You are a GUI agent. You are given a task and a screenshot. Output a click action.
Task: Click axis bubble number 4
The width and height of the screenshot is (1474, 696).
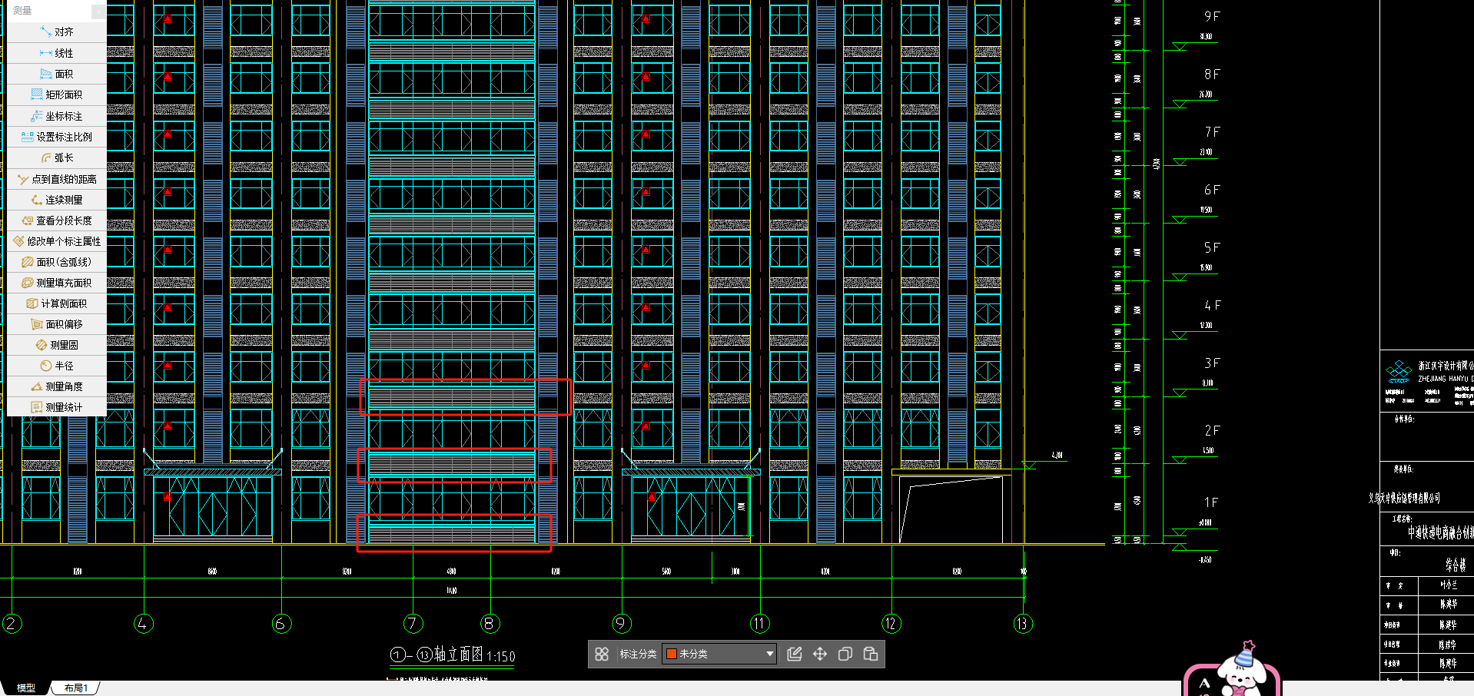(x=143, y=624)
